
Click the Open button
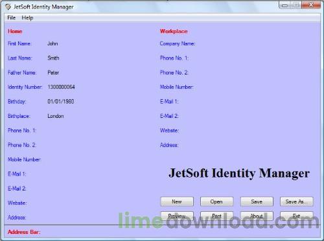(x=216, y=201)
